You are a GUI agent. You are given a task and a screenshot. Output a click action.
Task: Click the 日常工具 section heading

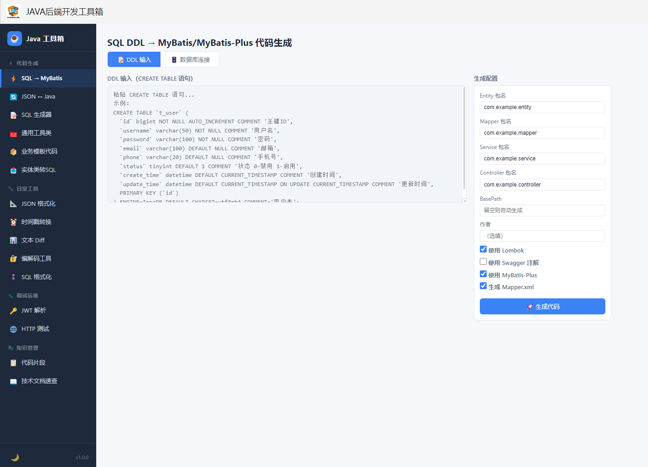click(x=27, y=189)
